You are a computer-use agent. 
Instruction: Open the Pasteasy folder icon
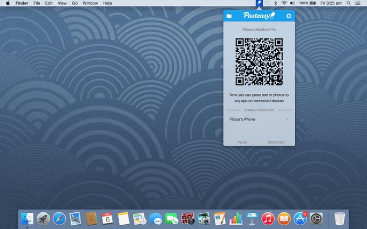coord(229,16)
